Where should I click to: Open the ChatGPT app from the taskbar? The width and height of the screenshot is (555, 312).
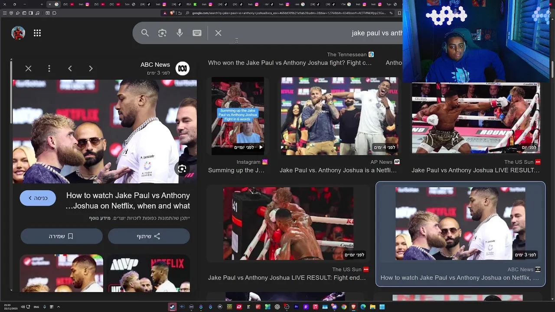pyautogui.click(x=277, y=307)
